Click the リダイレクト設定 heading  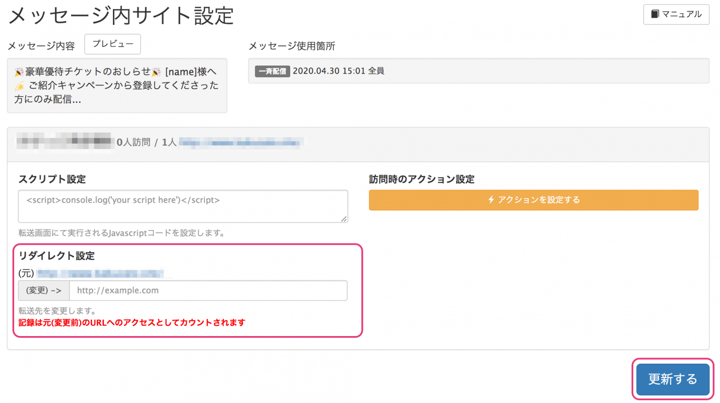coord(56,256)
